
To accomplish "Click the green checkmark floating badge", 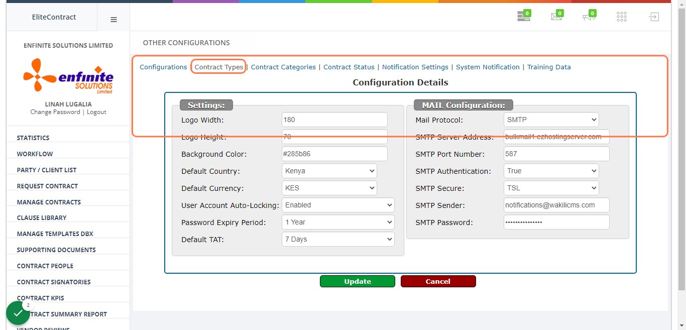I will (18, 313).
